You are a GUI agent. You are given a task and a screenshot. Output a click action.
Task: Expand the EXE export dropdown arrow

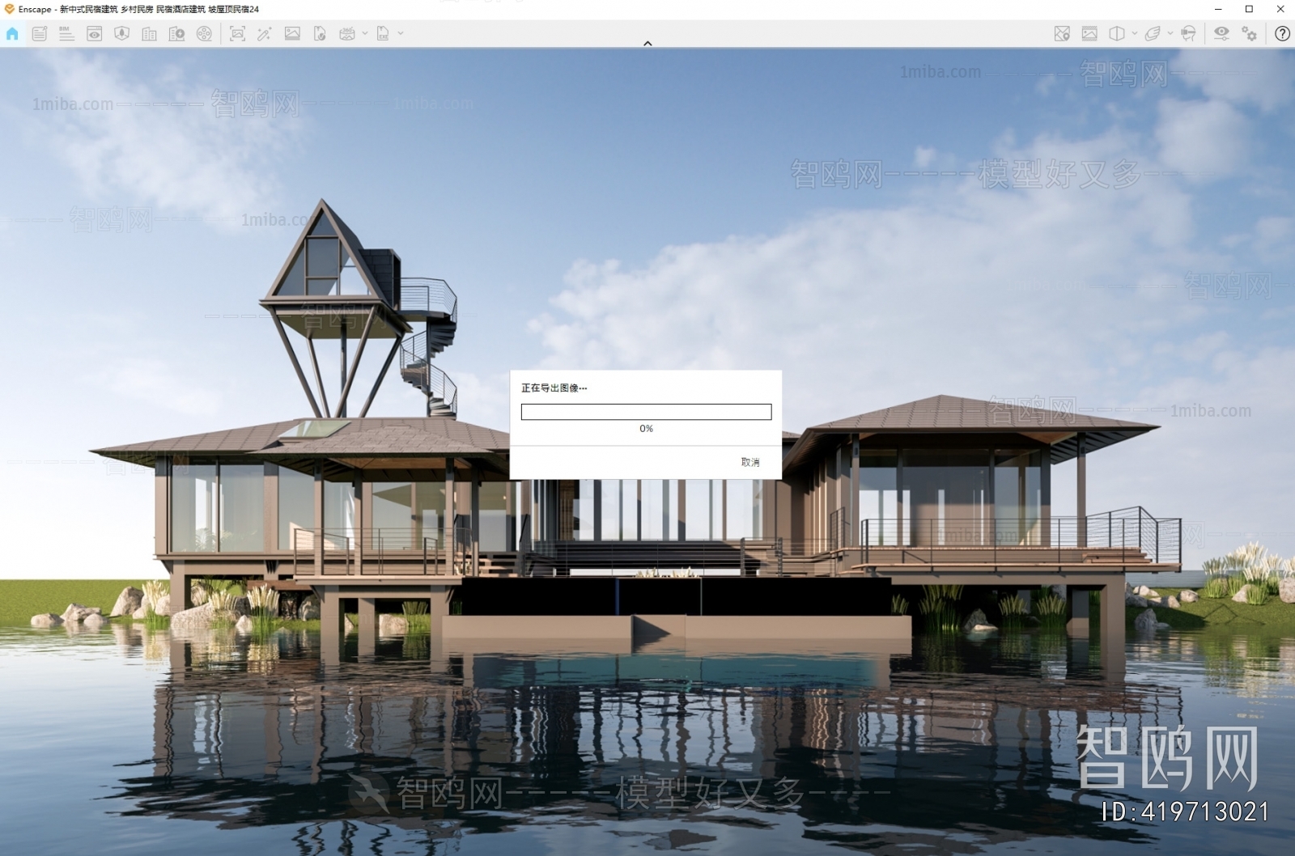click(401, 33)
